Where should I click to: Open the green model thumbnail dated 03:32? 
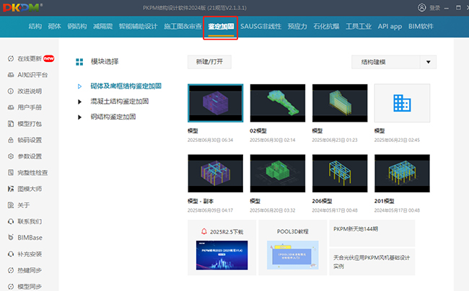tap(278, 174)
